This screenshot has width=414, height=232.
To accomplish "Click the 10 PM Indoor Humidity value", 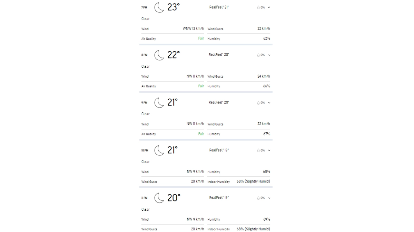I will coord(253,181).
